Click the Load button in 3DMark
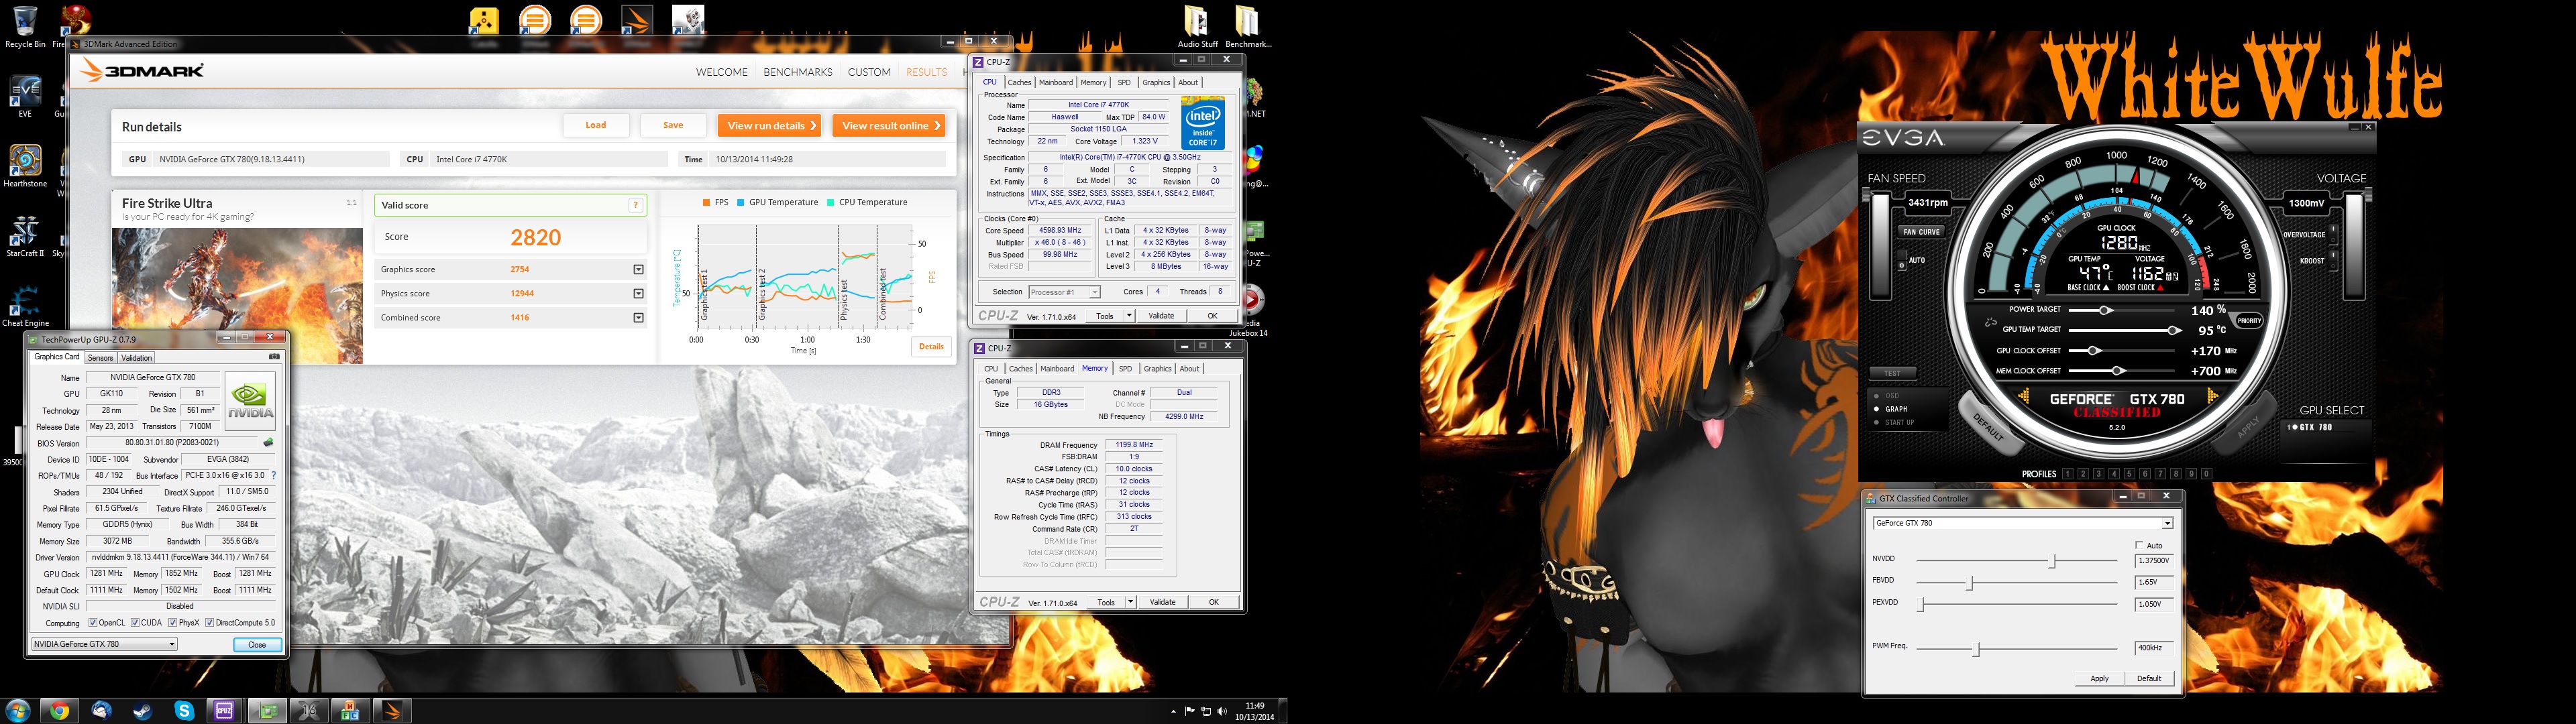This screenshot has width=2576, height=724. click(596, 125)
